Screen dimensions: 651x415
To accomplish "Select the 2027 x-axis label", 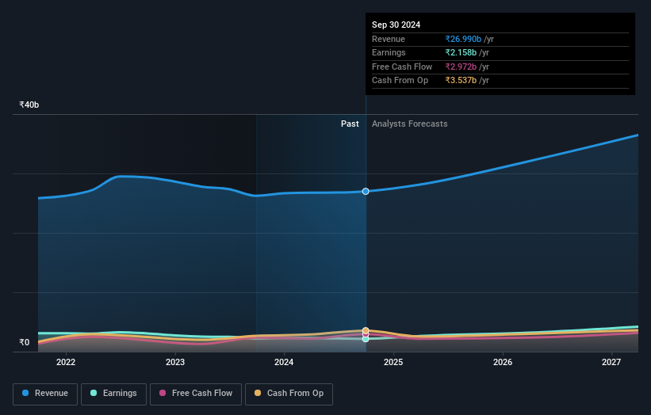I will (x=611, y=362).
